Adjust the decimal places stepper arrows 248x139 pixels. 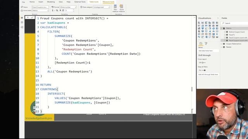coord(73,10)
